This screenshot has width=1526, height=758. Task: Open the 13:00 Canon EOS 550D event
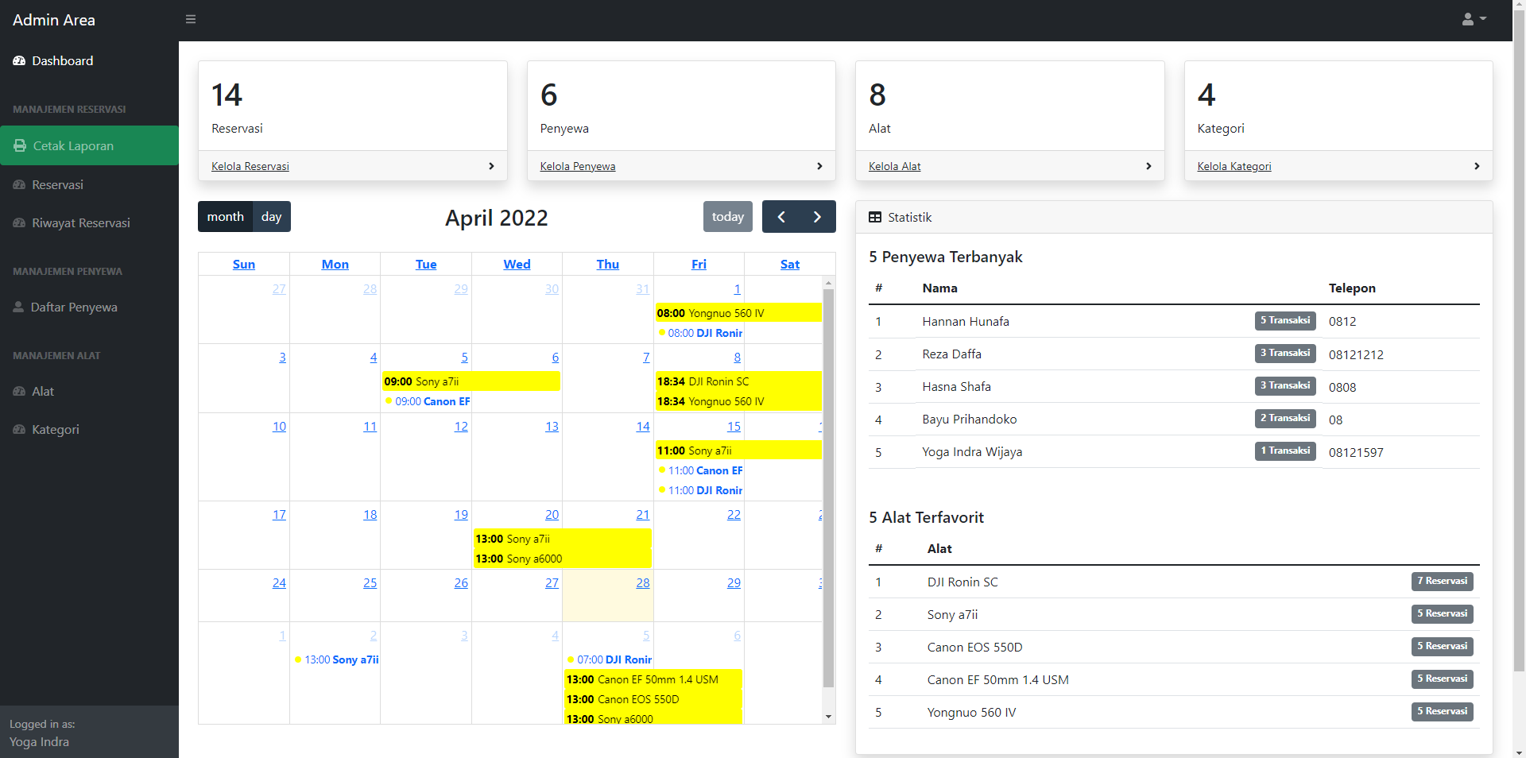tap(653, 699)
